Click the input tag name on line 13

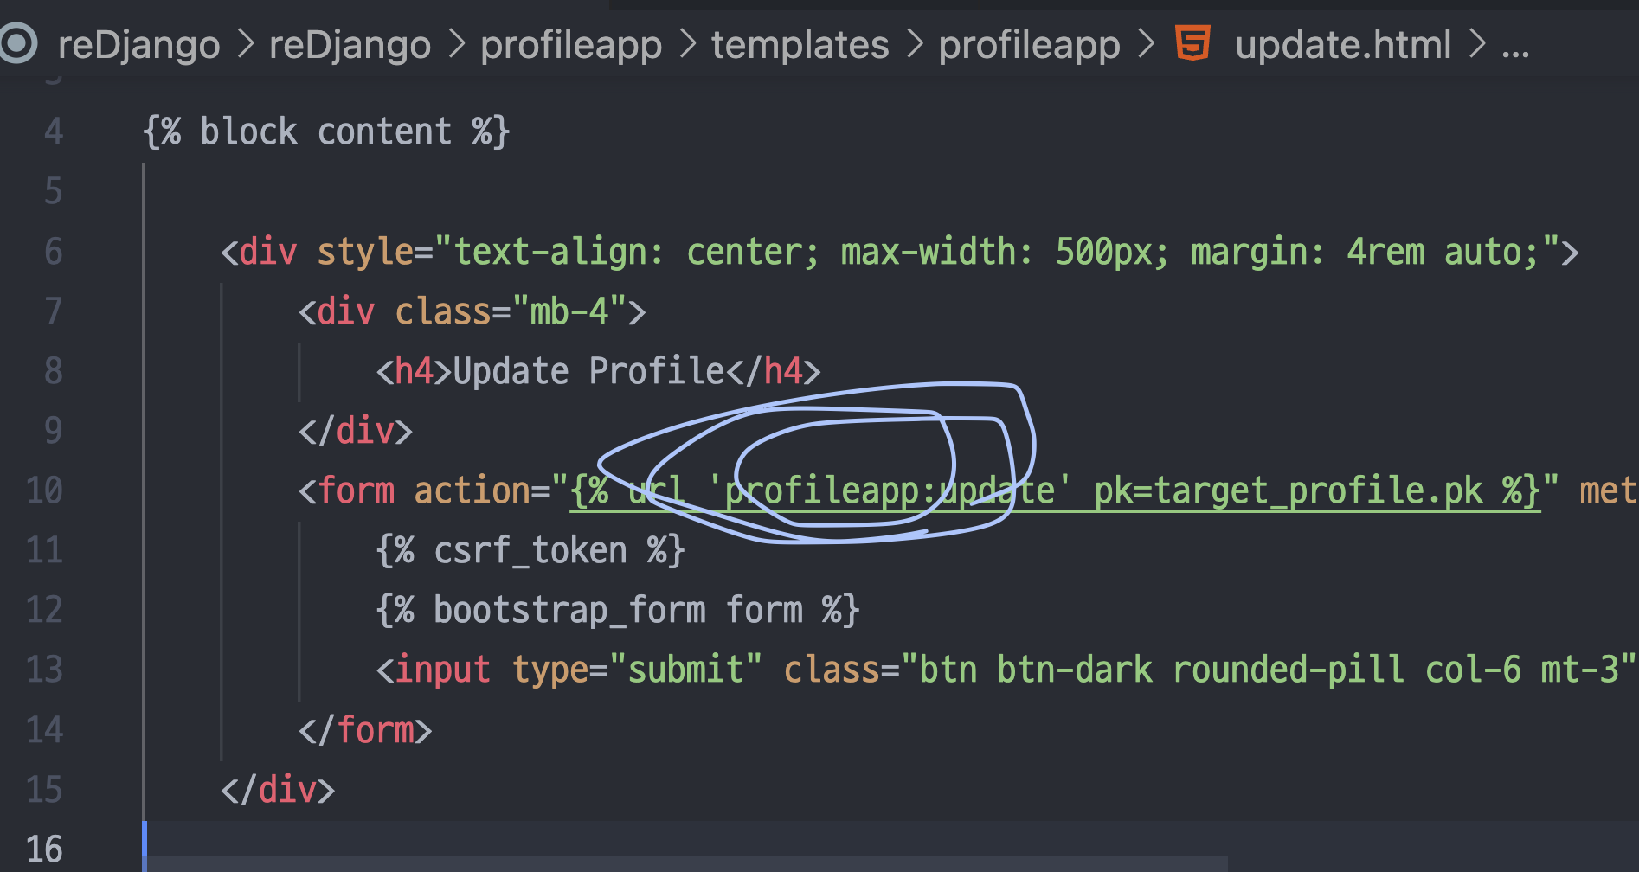pos(442,670)
